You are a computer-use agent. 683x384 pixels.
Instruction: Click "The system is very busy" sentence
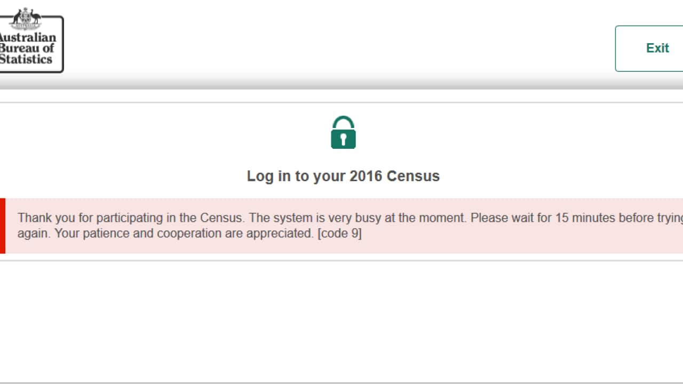(358, 218)
